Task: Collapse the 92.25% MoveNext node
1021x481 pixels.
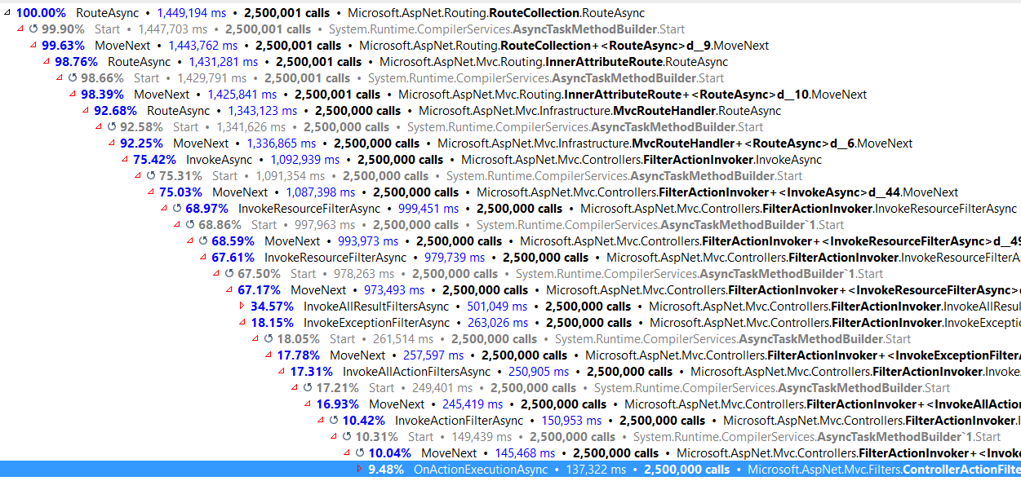Action: pos(111,143)
